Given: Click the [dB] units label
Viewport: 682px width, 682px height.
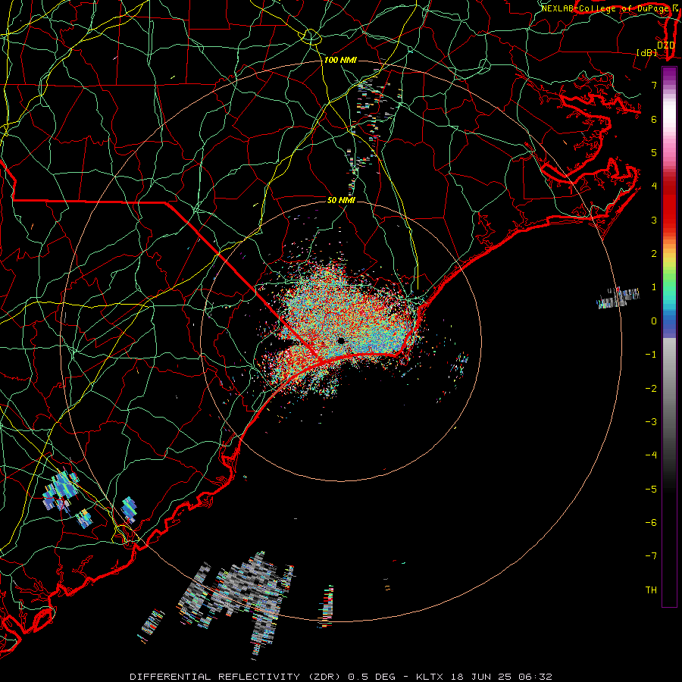Looking at the screenshot, I should [647, 52].
